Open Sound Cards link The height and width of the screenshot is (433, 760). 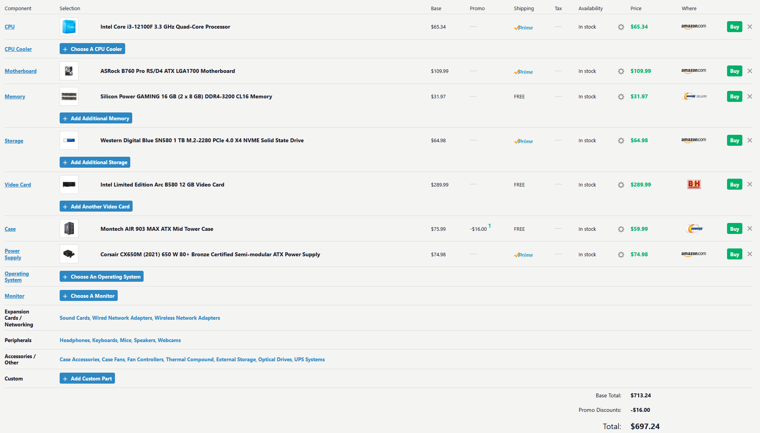pyautogui.click(x=75, y=318)
